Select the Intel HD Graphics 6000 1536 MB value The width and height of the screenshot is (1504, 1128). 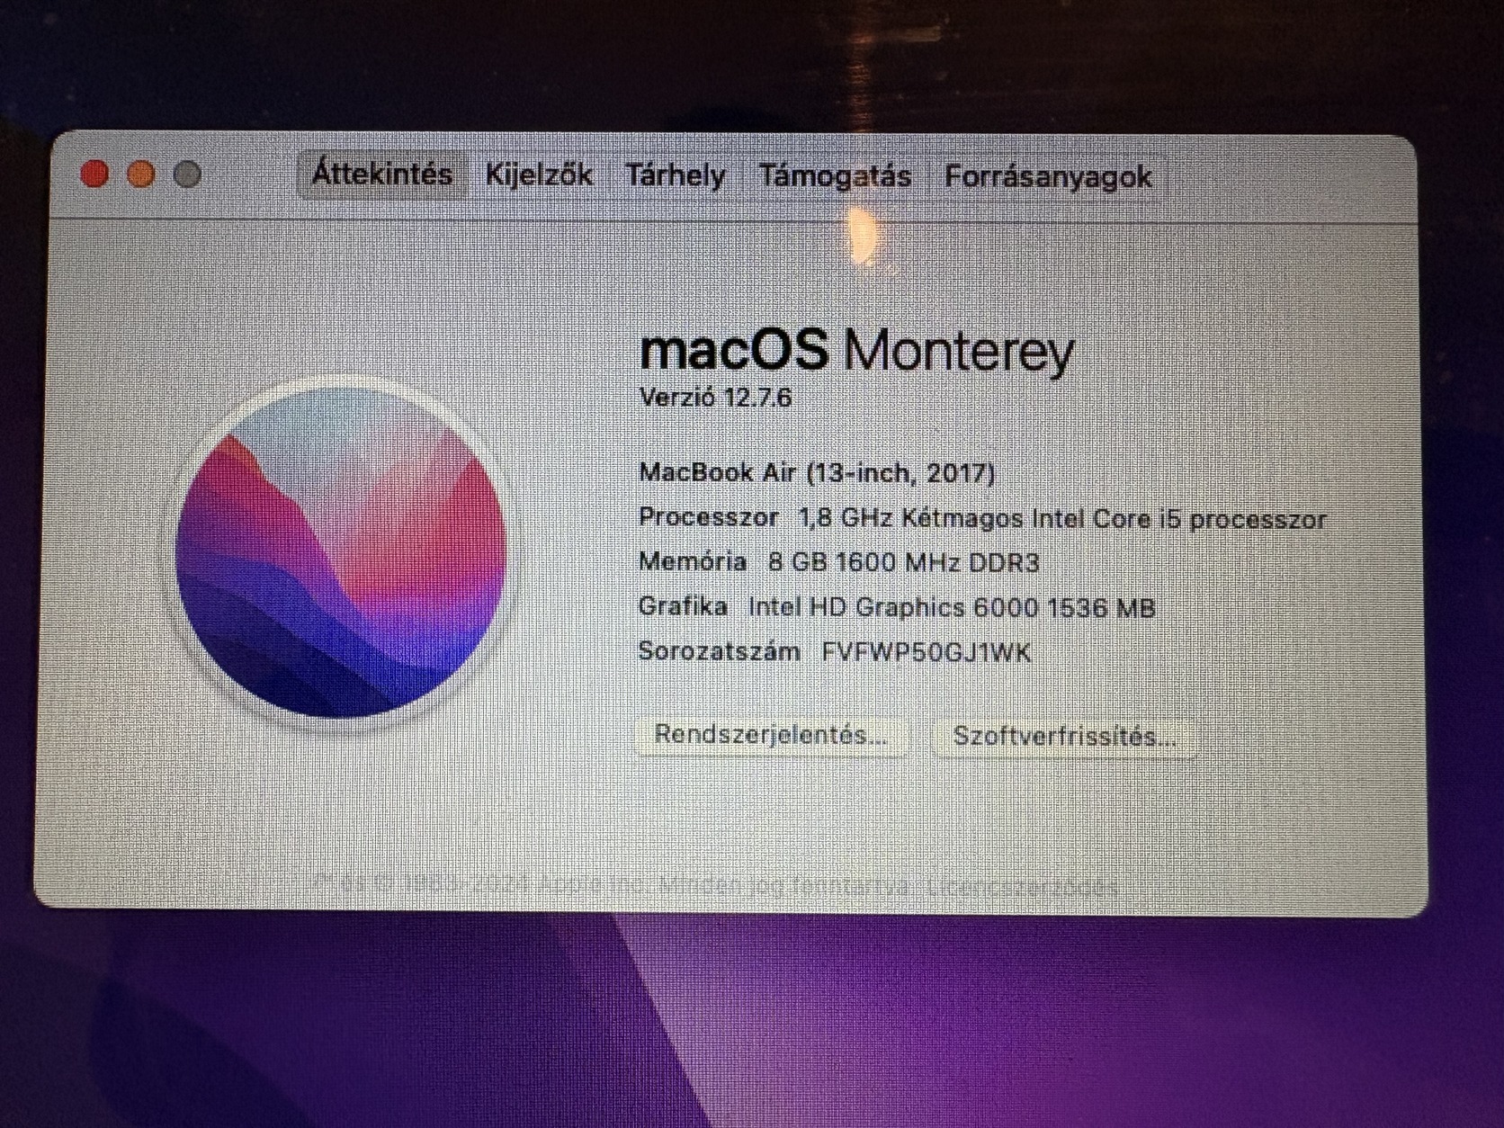click(x=952, y=608)
